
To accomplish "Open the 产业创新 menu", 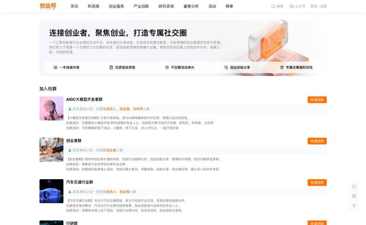I will tap(141, 6).
